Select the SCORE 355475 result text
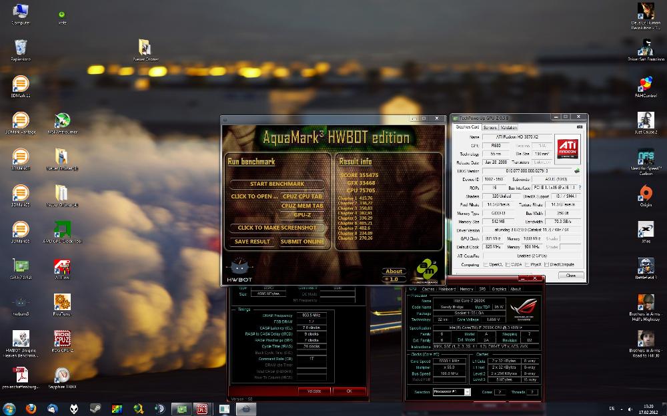The image size is (667, 416). [360, 175]
